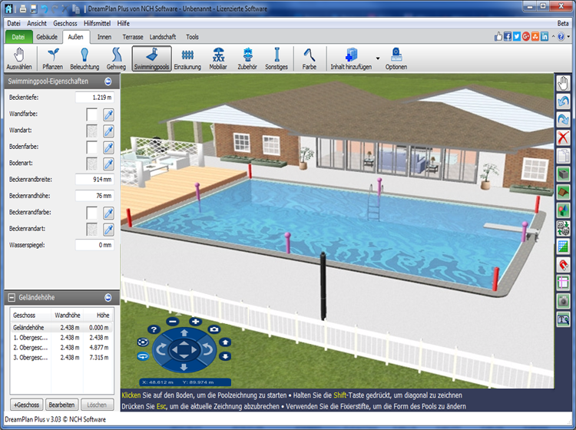576x430 pixels.
Task: Click the minus box beside Geländehöhe title
Action: (x=12, y=297)
